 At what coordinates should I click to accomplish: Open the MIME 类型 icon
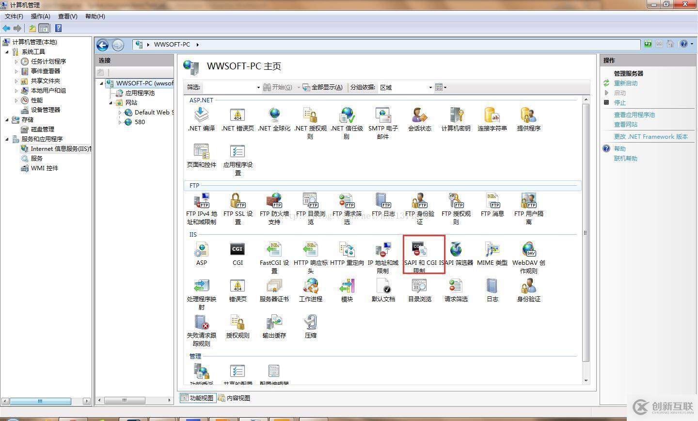(x=492, y=254)
